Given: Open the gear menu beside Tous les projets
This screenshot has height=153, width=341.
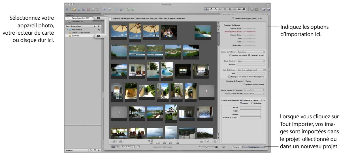Looking at the screenshot, I should 99,26.
